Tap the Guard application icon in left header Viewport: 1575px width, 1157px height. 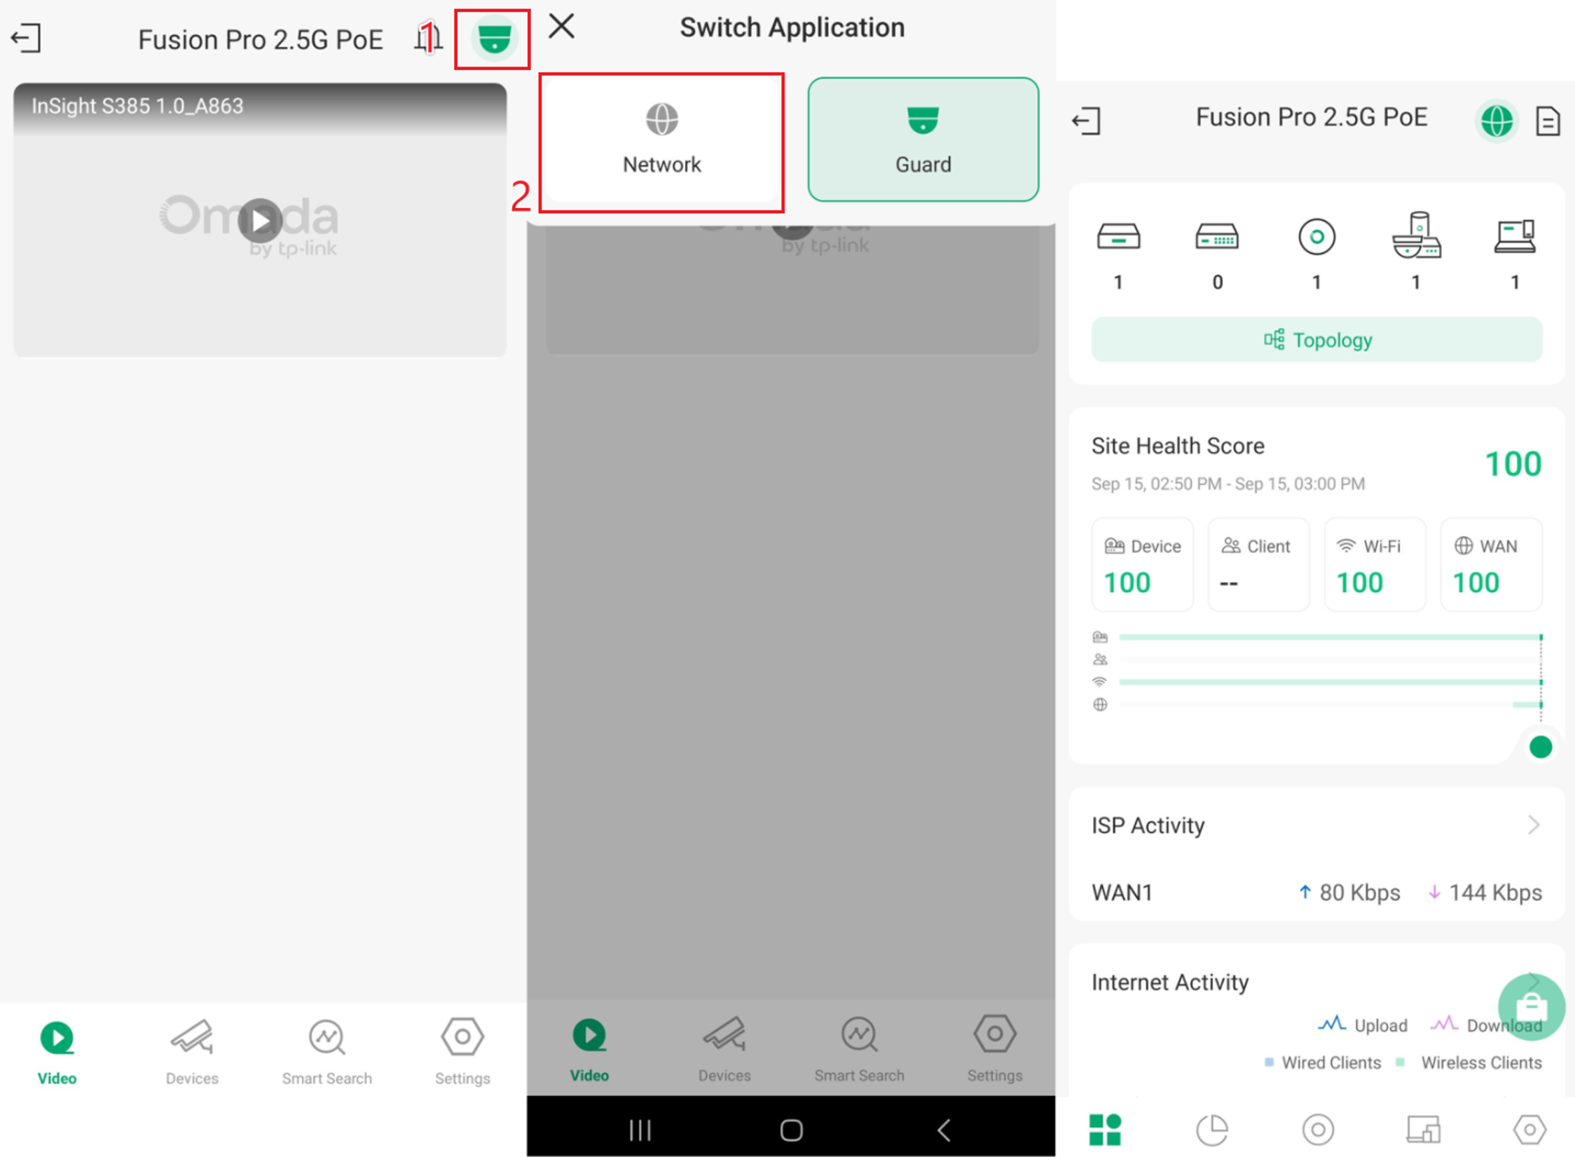click(493, 39)
